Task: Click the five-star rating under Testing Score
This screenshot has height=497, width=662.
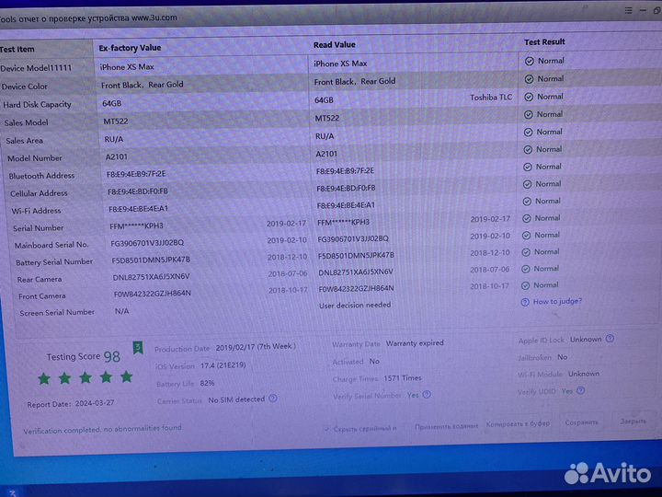Action: (x=85, y=377)
